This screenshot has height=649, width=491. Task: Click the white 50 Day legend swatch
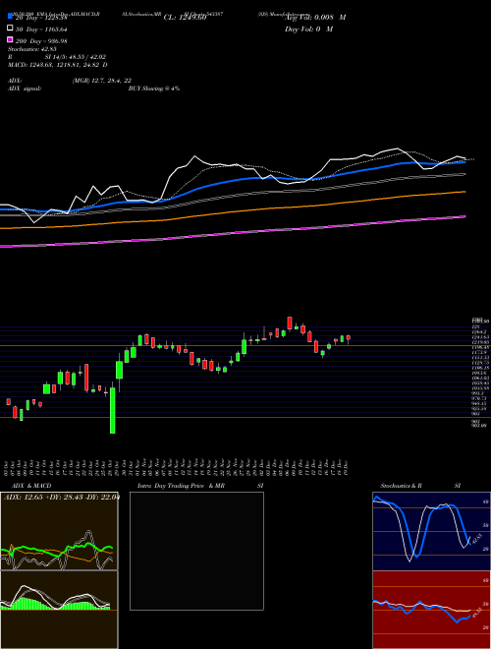(11, 29)
